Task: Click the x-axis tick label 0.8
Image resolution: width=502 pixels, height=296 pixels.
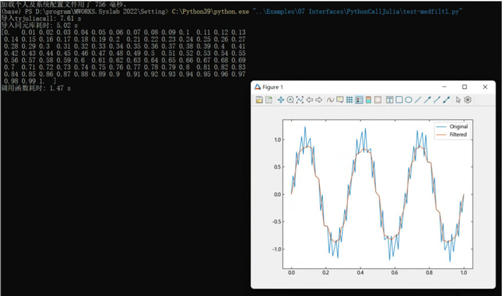Action: pos(429,273)
